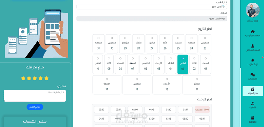Pick the 02:15 time slot

[118, 110]
